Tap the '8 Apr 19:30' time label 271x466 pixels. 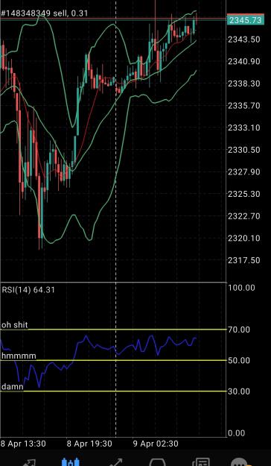point(89,444)
